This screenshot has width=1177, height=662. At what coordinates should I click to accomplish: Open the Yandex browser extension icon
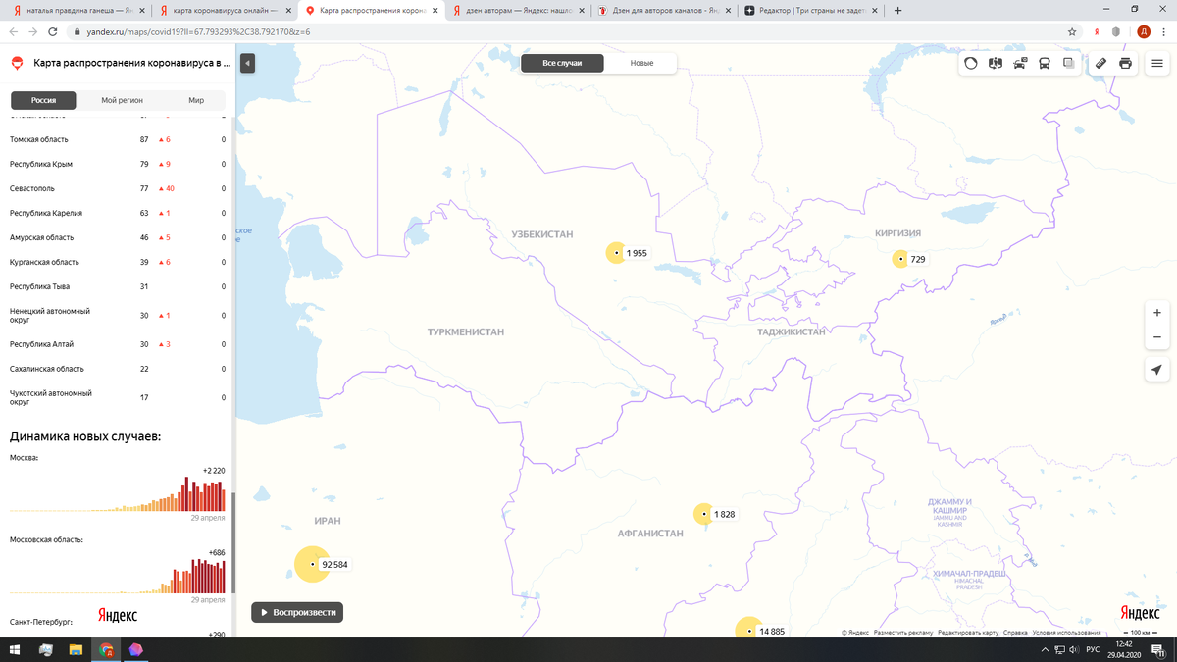[1096, 31]
